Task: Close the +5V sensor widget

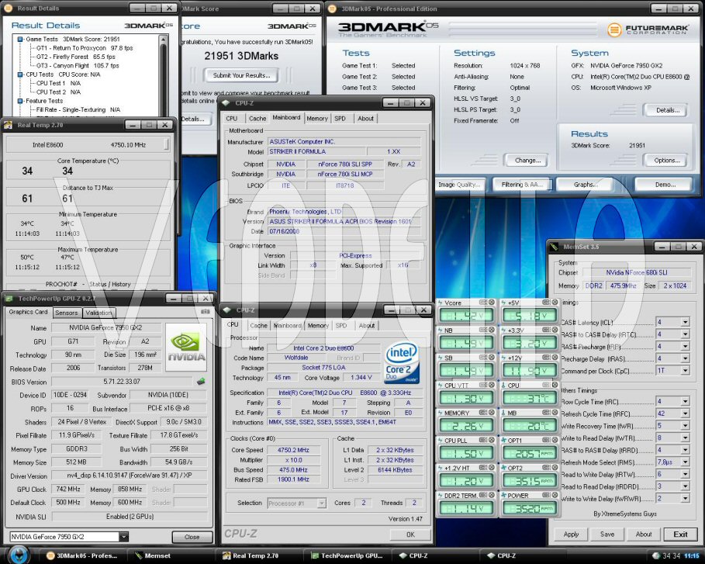Action: tap(555, 303)
